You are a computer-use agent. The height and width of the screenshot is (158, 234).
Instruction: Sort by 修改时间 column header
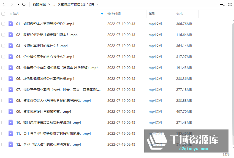coord(114,14)
